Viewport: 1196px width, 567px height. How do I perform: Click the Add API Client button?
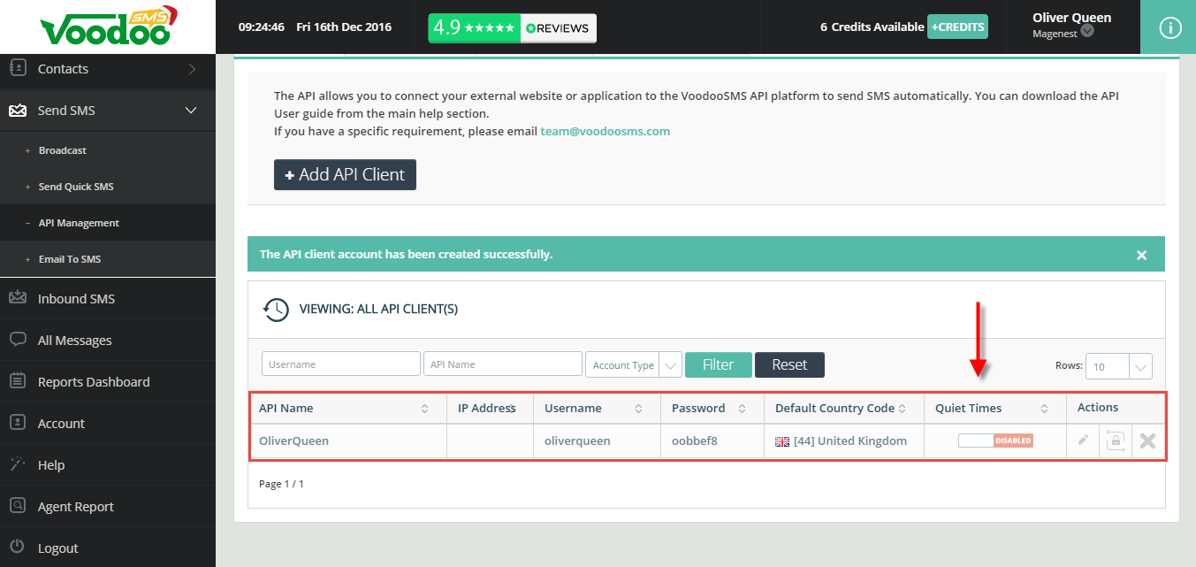[345, 175]
